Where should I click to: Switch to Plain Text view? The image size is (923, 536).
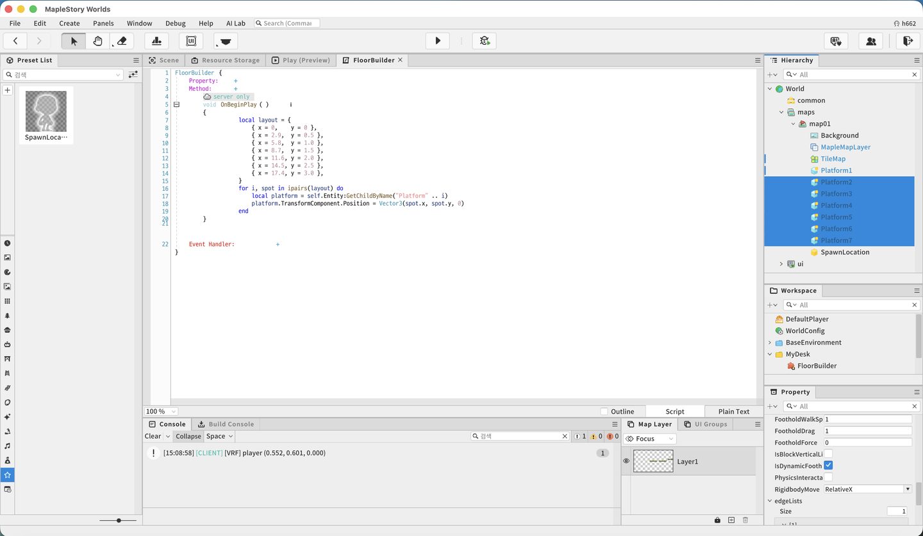(x=734, y=411)
